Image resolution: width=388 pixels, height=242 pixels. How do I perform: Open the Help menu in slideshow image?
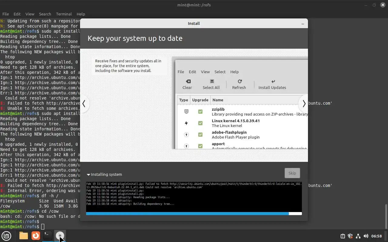235,72
